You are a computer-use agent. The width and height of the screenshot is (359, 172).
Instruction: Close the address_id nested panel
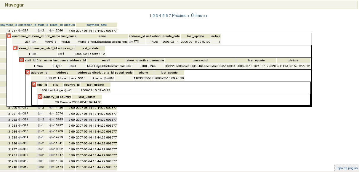coord(28,72)
